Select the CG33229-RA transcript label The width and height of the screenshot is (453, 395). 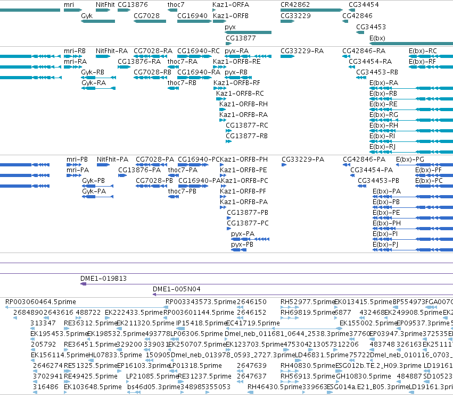302,51
